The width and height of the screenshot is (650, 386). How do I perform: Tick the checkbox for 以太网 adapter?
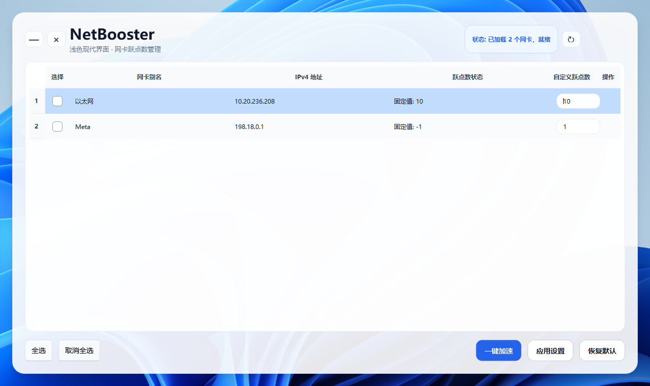coord(57,101)
